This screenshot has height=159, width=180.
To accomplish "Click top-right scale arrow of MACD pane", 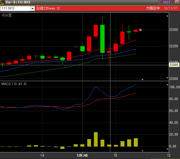I will pyautogui.click(x=167, y=85).
